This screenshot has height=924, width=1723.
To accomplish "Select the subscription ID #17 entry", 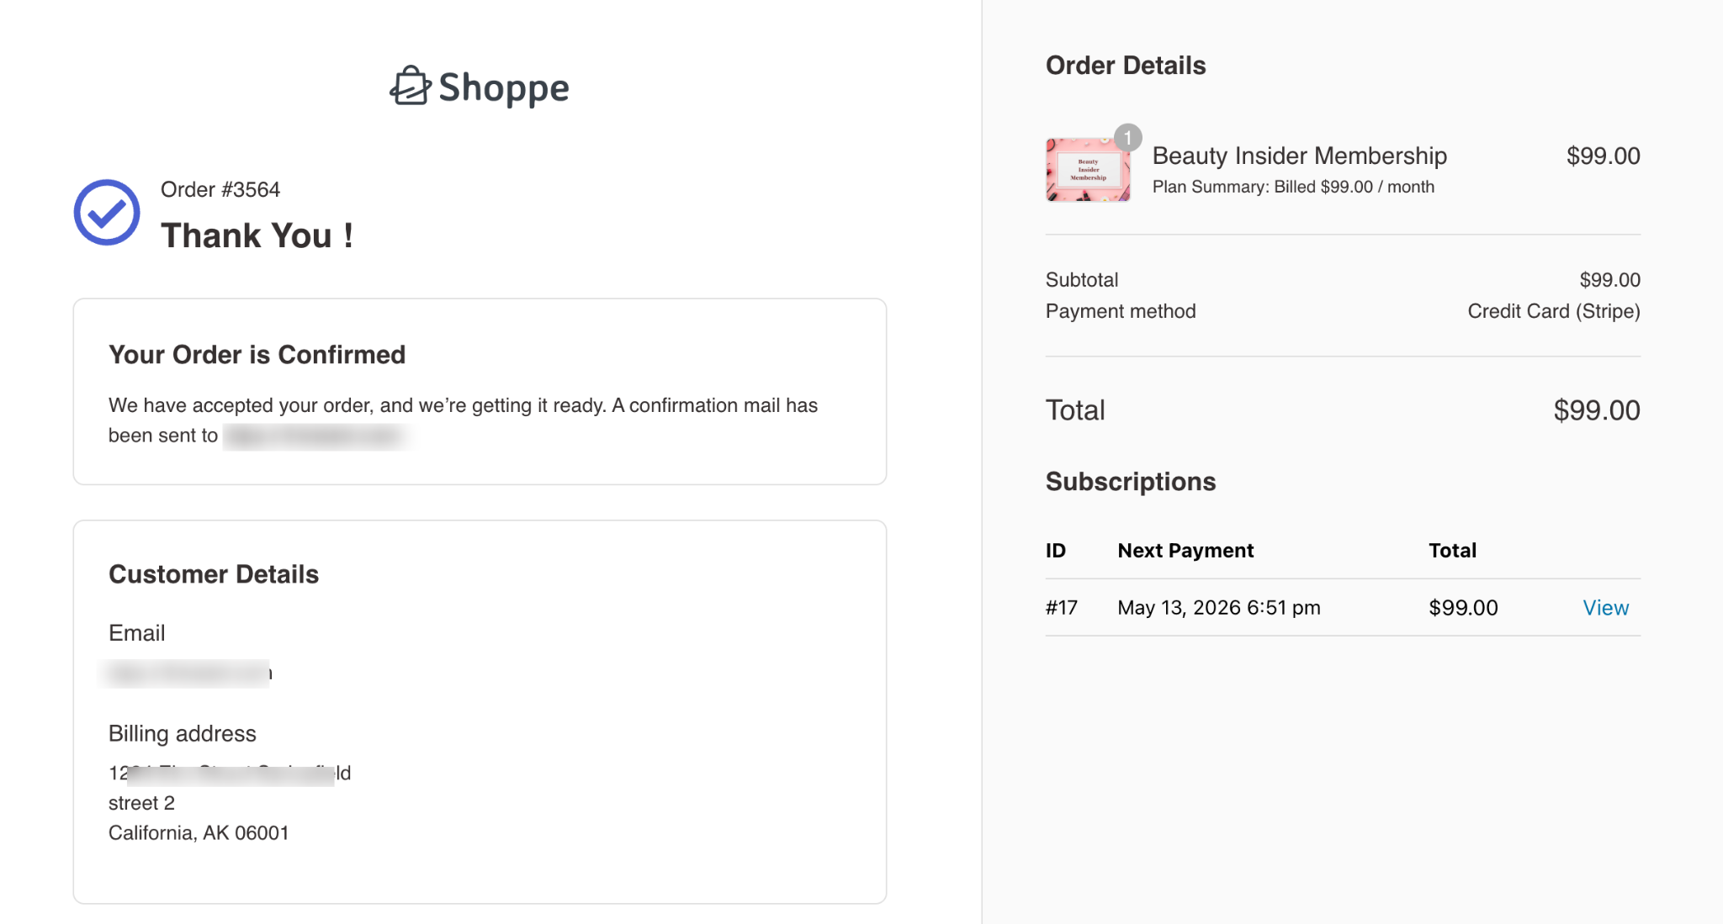I will click(x=1062, y=607).
